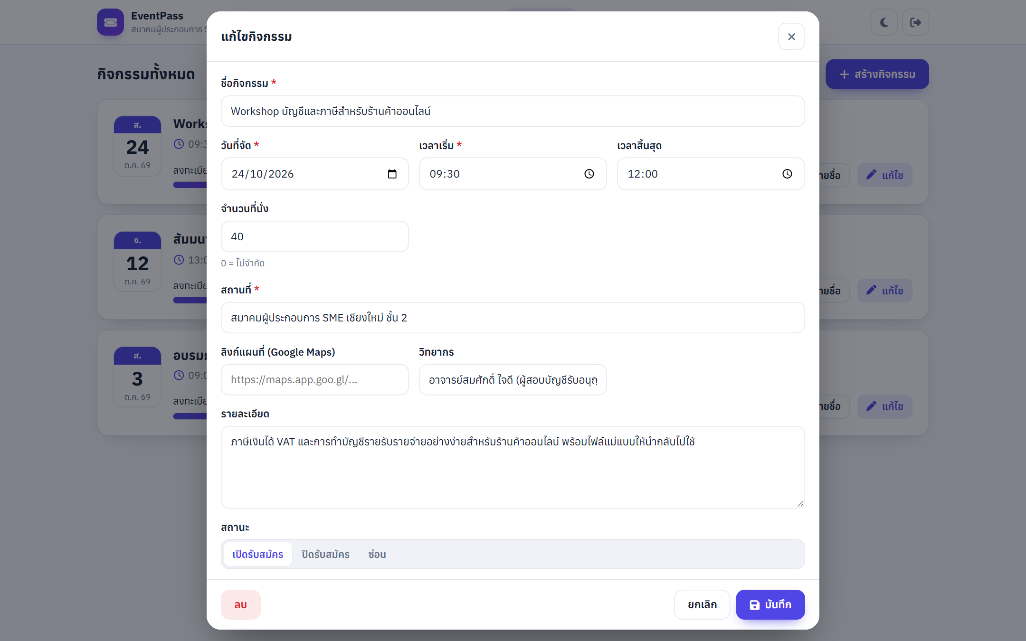The height and width of the screenshot is (641, 1026).
Task: Open the start time clock picker
Action: point(589,174)
